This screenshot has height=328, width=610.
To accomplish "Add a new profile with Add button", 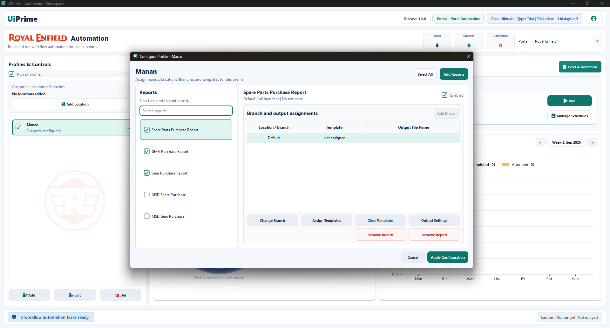I will (x=29, y=295).
